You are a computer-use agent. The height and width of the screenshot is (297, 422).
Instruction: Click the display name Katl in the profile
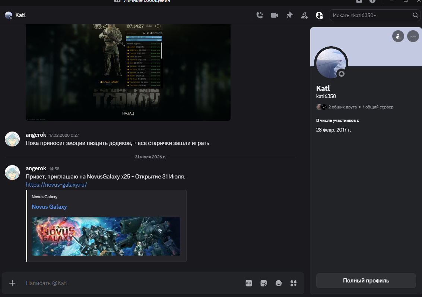[x=323, y=88]
